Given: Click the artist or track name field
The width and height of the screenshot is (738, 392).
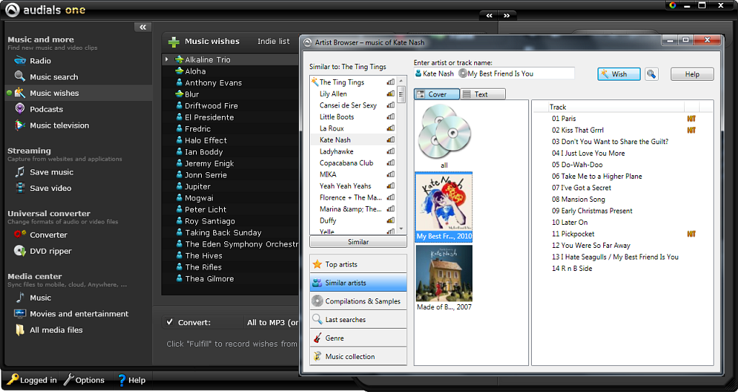Looking at the screenshot, I should click(494, 73).
